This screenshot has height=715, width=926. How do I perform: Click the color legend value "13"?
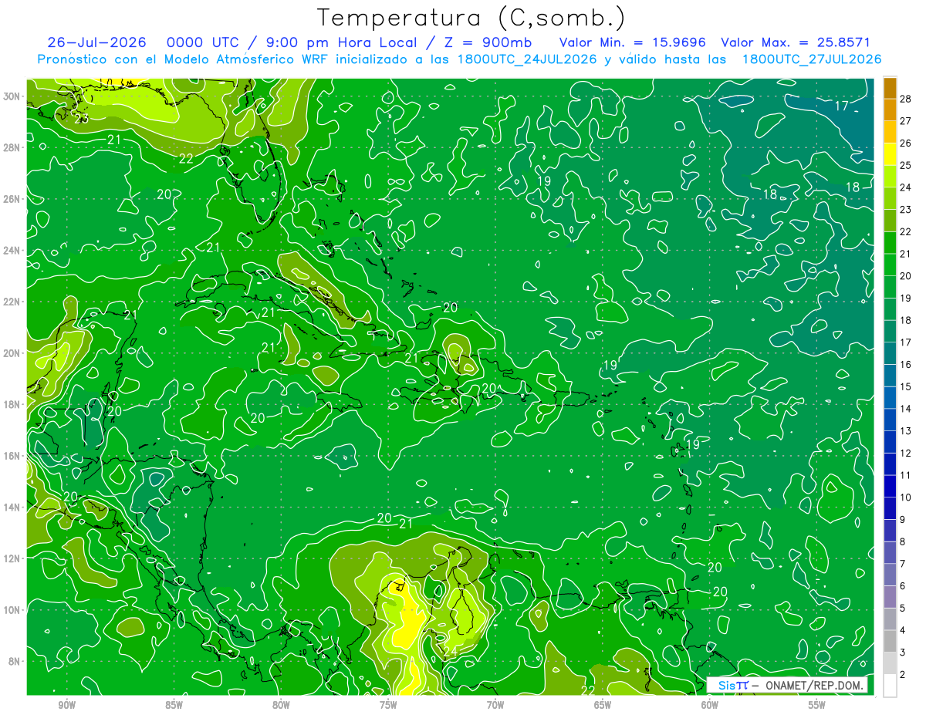tap(906, 430)
